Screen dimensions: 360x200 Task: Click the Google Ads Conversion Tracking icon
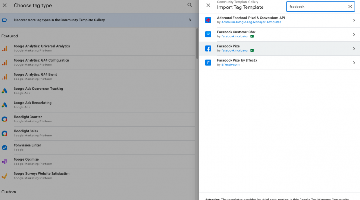[5, 91]
